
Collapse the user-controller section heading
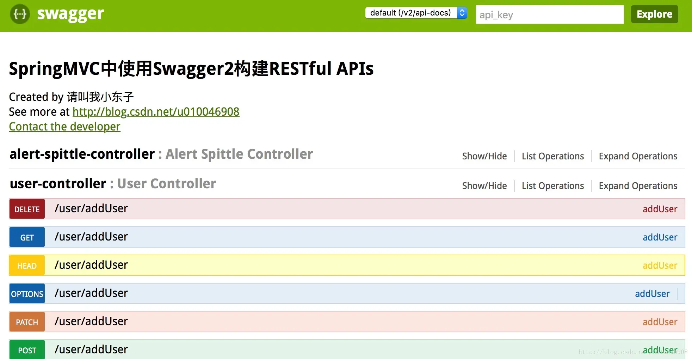tap(58, 184)
